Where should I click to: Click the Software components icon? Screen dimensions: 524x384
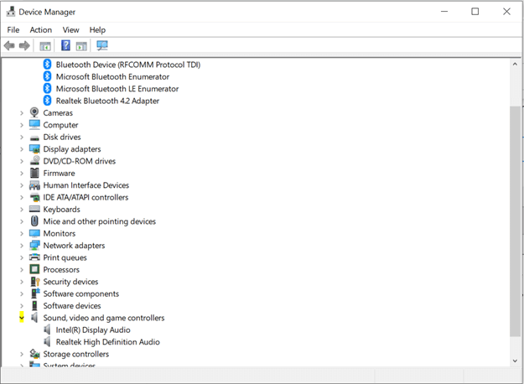(35, 293)
